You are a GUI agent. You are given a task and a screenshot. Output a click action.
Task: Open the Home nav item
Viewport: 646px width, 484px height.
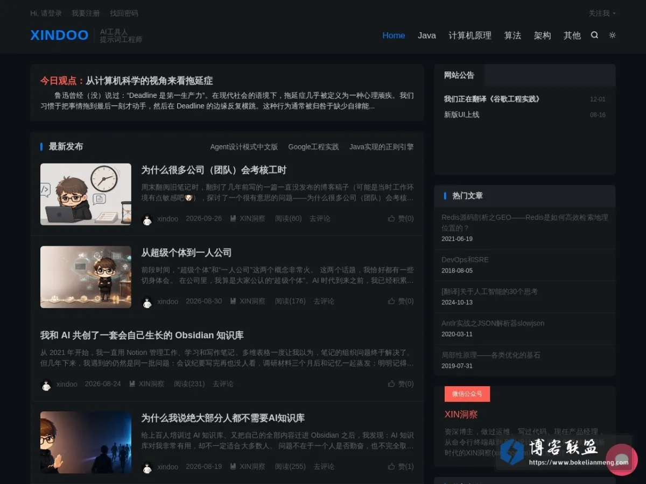[394, 35]
